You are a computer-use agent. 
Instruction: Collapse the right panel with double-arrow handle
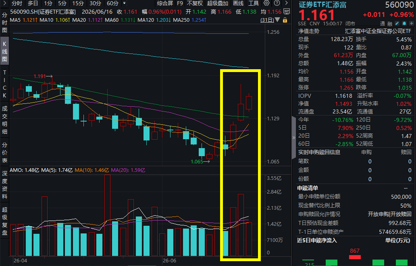coord(294,138)
